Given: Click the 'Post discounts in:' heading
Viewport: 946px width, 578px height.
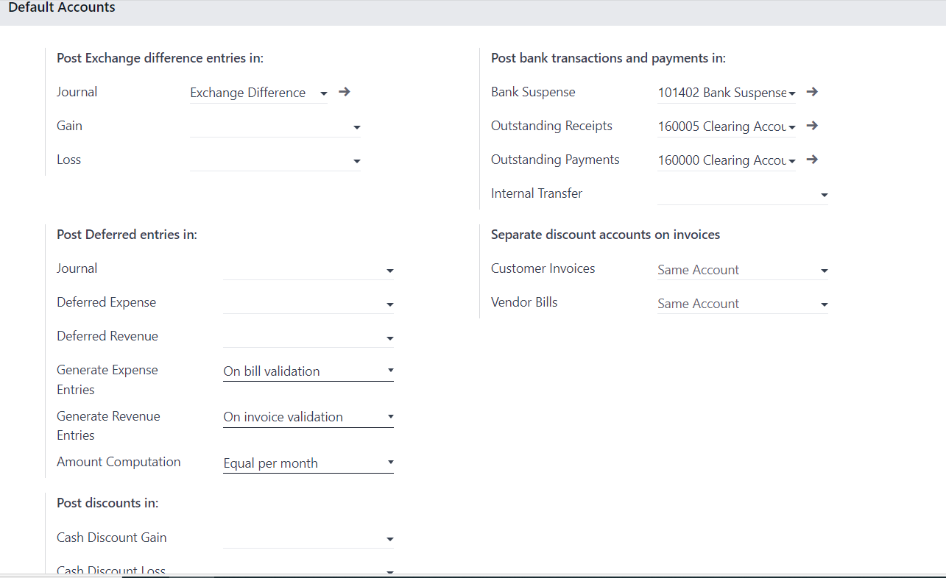Looking at the screenshot, I should [x=107, y=503].
